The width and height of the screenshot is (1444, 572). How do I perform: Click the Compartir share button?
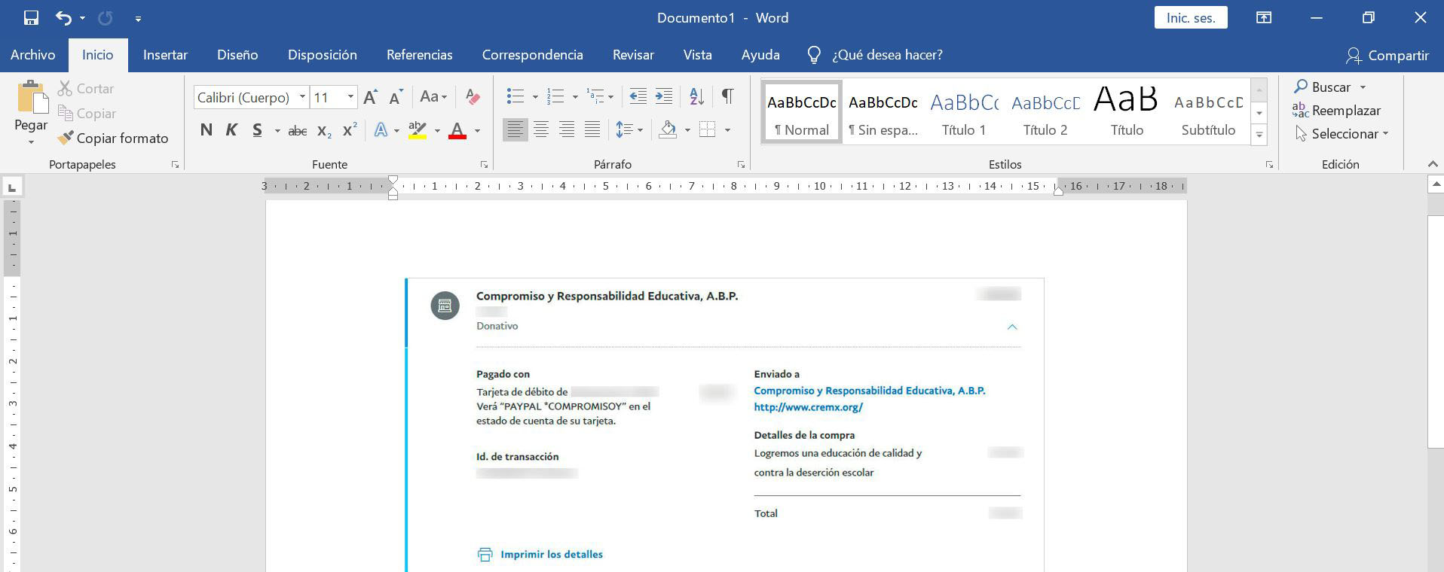[1387, 55]
